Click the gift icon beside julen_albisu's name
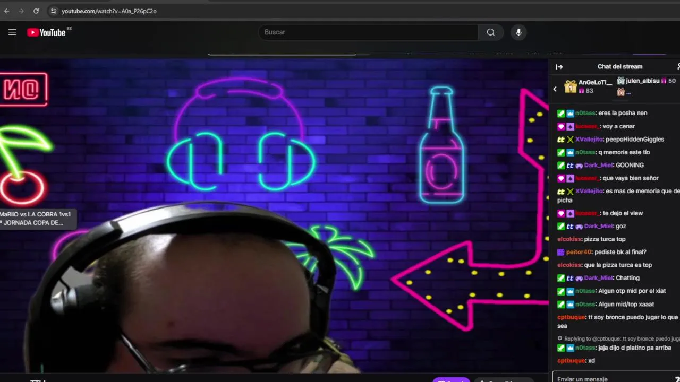The height and width of the screenshot is (382, 680). click(620, 81)
